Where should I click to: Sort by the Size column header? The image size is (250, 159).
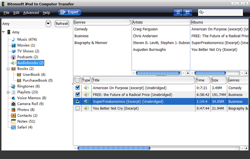coord(219,80)
